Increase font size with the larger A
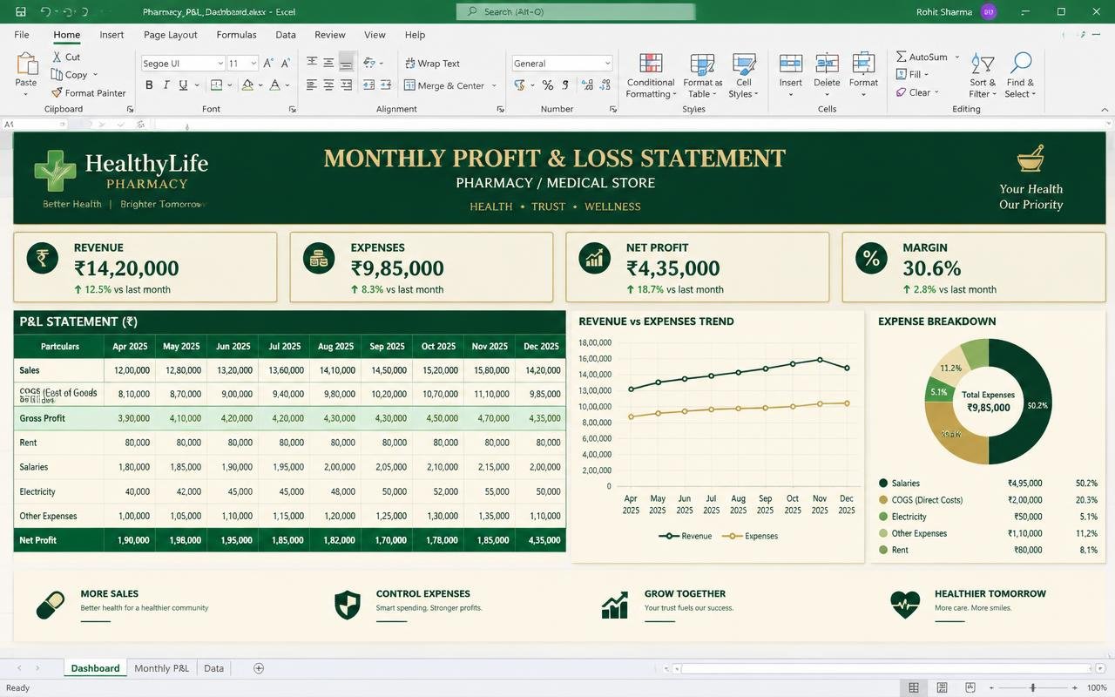 click(268, 64)
